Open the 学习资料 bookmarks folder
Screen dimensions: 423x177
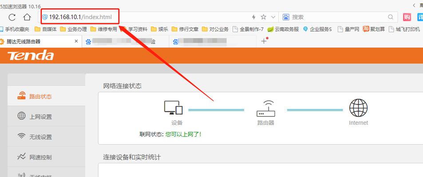(x=134, y=29)
